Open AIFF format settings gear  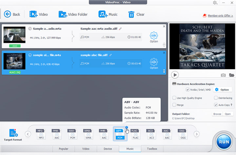tap(127, 128)
